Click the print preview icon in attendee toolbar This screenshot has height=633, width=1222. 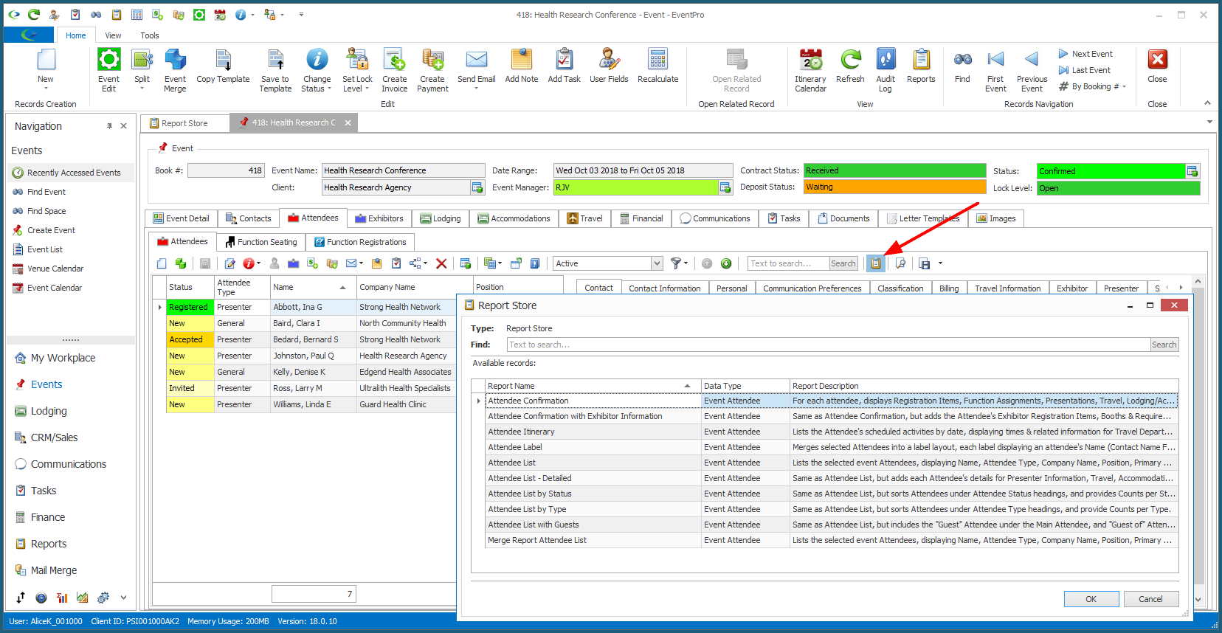click(x=900, y=263)
